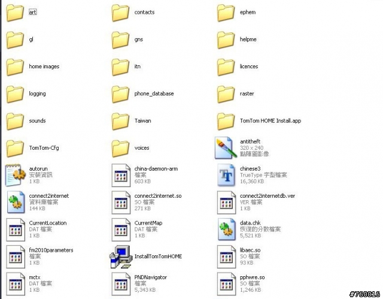Select the phone_database folder icon
This screenshot has width=383, height=299.
pyautogui.click(x=120, y=94)
